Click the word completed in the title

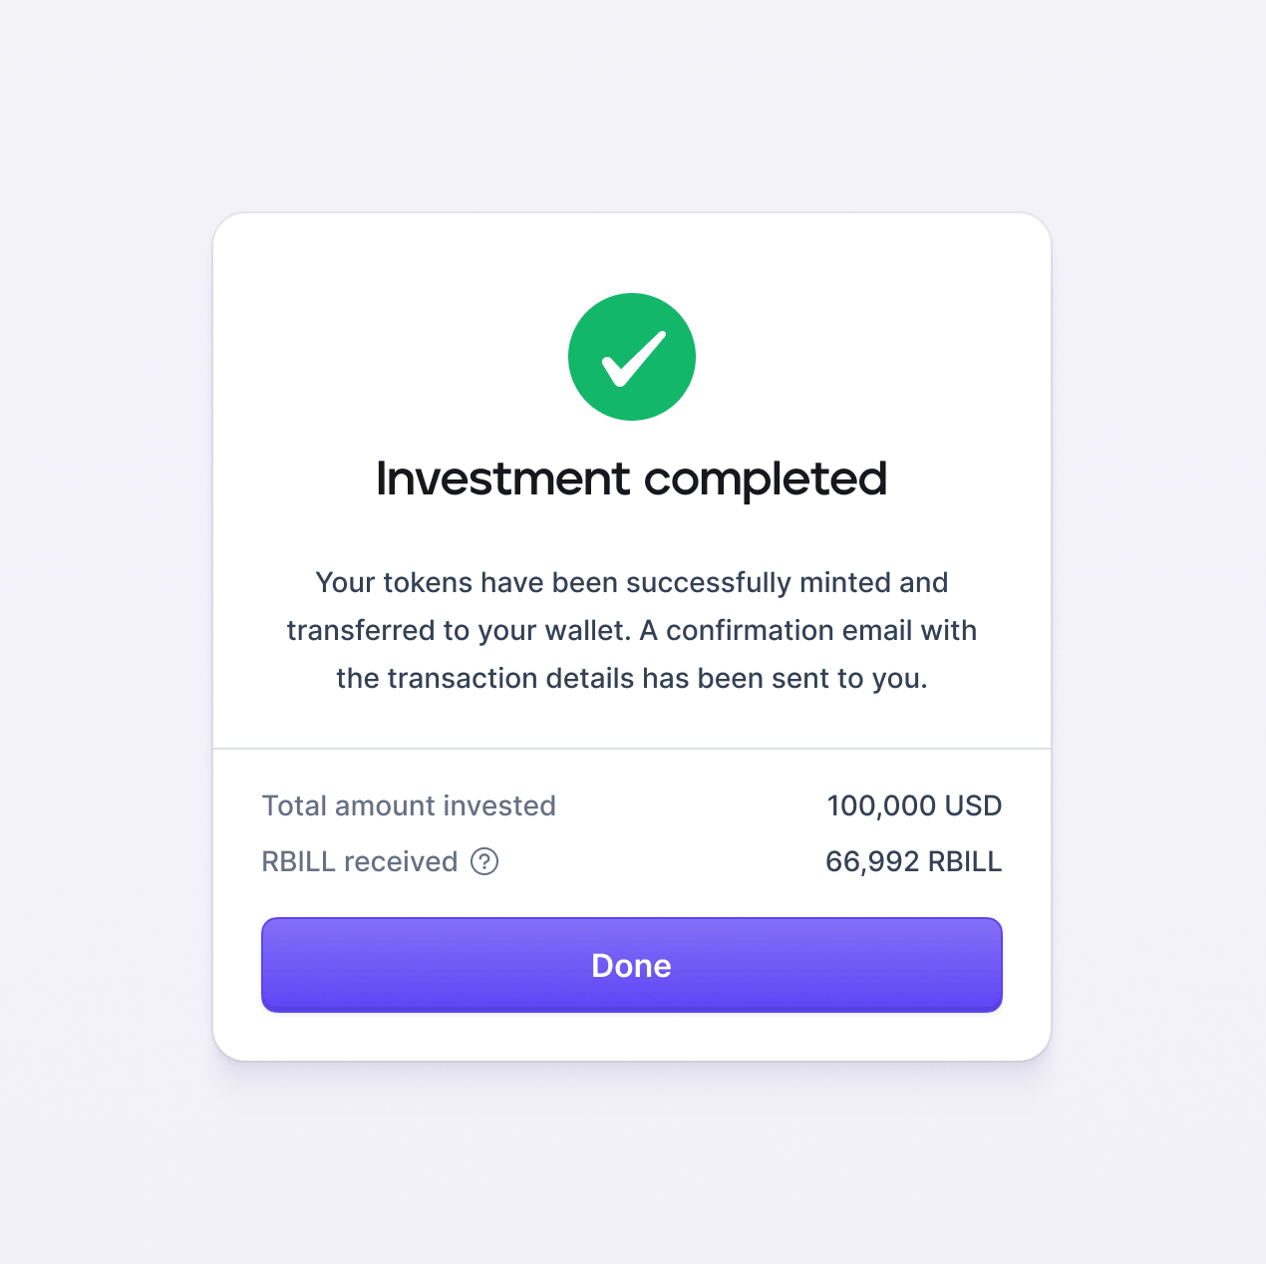click(765, 479)
